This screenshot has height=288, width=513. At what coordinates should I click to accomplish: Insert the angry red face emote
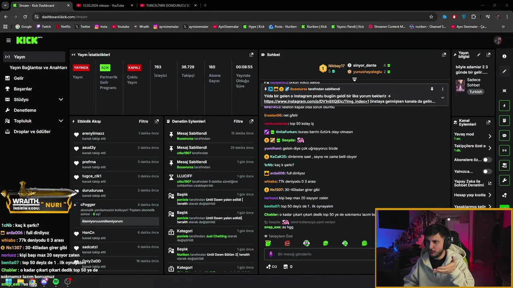tap(287, 243)
